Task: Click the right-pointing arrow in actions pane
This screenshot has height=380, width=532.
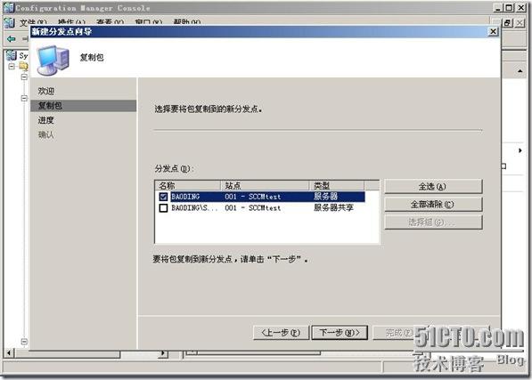Action: coord(520,150)
